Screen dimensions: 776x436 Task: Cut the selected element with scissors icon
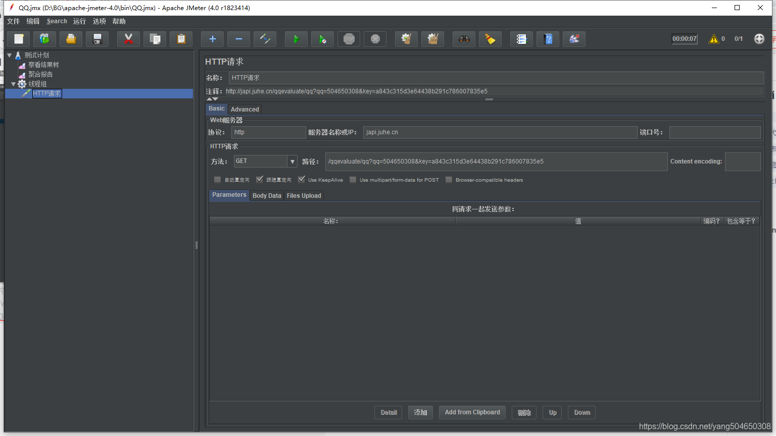(x=129, y=39)
